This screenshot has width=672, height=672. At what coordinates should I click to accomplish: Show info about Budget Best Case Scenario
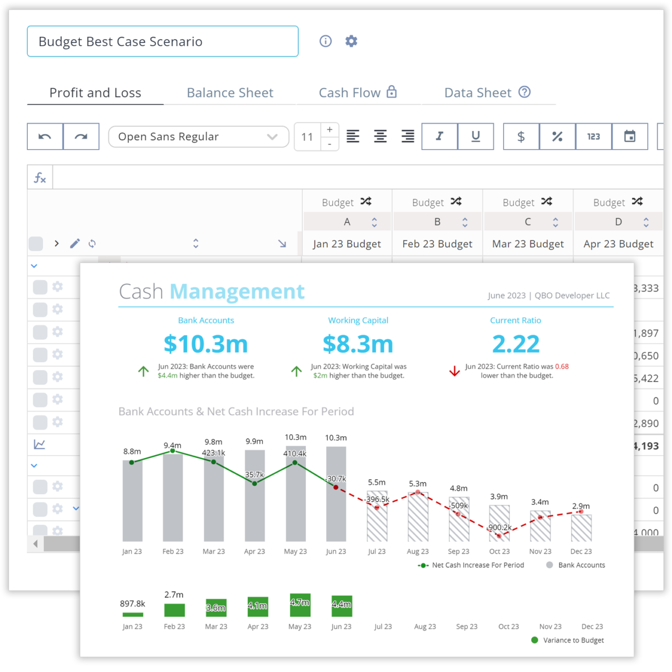click(325, 41)
